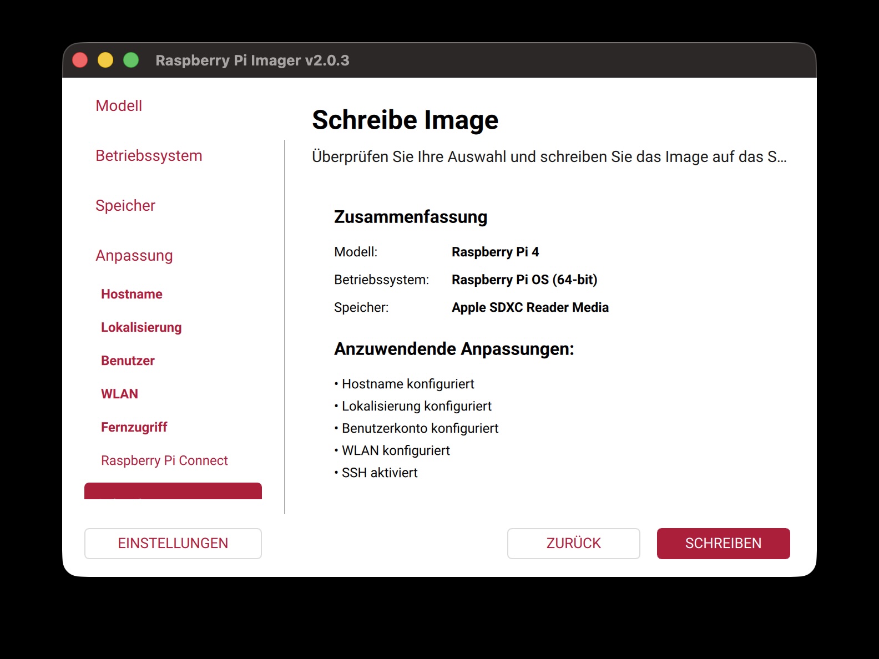Open Lokalisierung settings step
This screenshot has height=659, width=879.
coord(142,327)
